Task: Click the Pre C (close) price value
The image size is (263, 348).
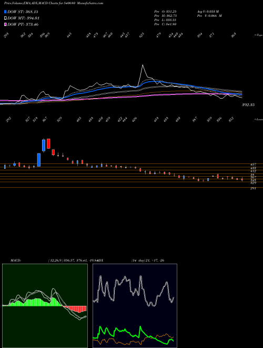Action: pyautogui.click(x=165, y=24)
